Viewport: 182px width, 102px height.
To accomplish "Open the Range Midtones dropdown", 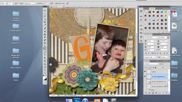I will click(x=30, y=3).
